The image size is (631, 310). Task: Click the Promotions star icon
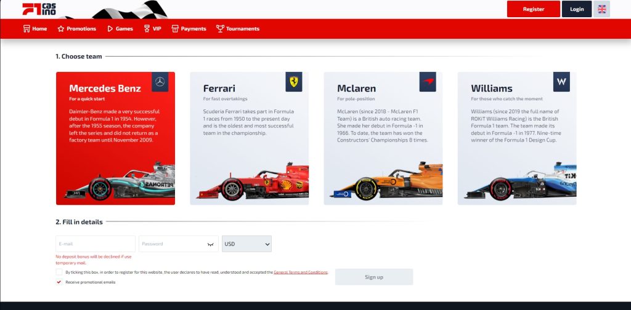tap(61, 29)
